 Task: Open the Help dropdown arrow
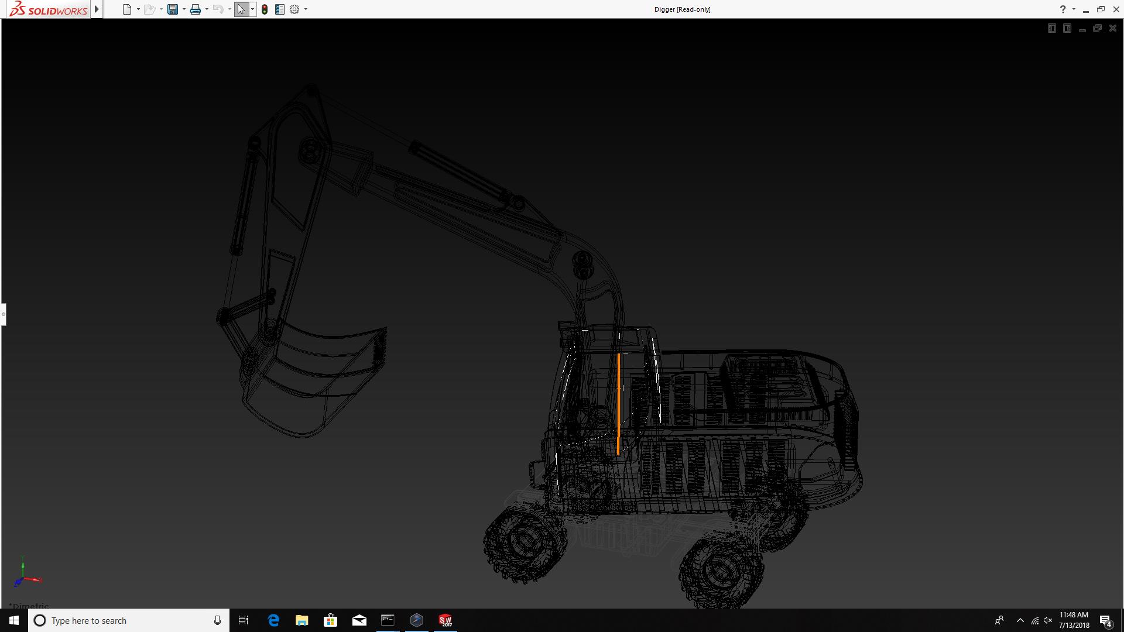tap(1074, 9)
